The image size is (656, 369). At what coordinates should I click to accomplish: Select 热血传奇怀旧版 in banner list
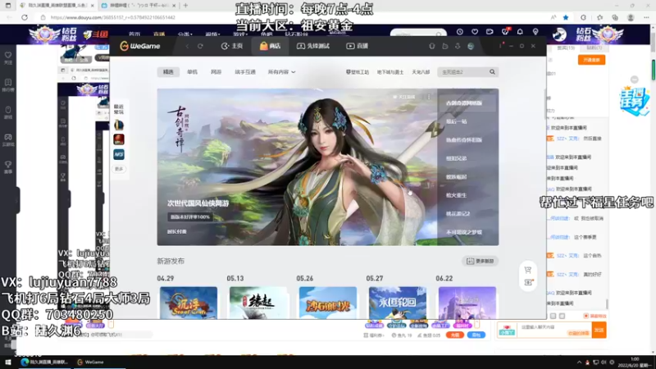(x=464, y=139)
